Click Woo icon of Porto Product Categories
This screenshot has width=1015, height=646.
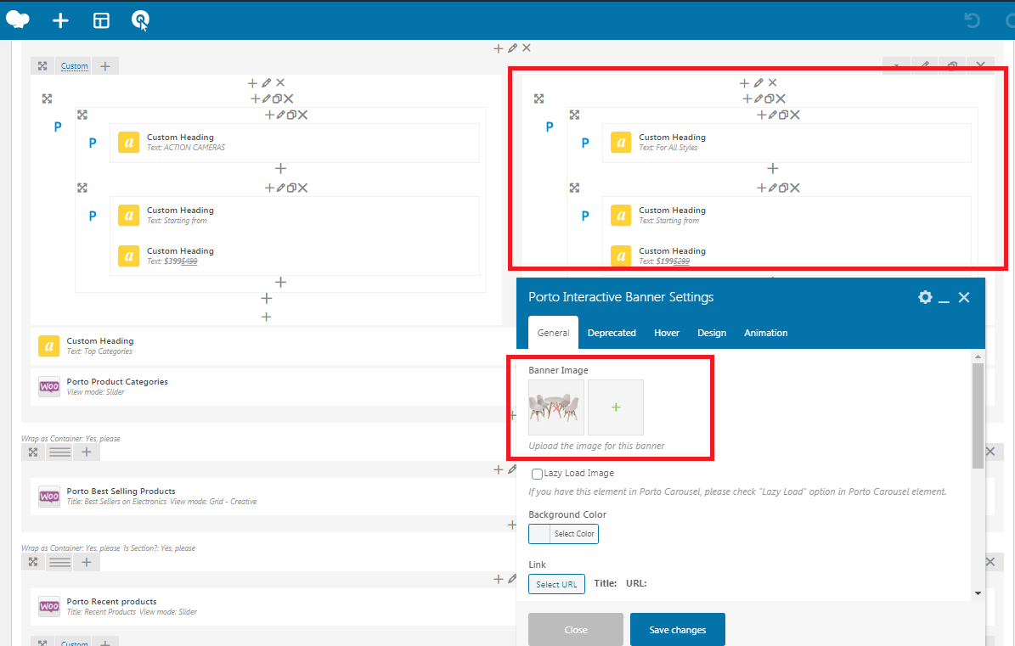(49, 387)
